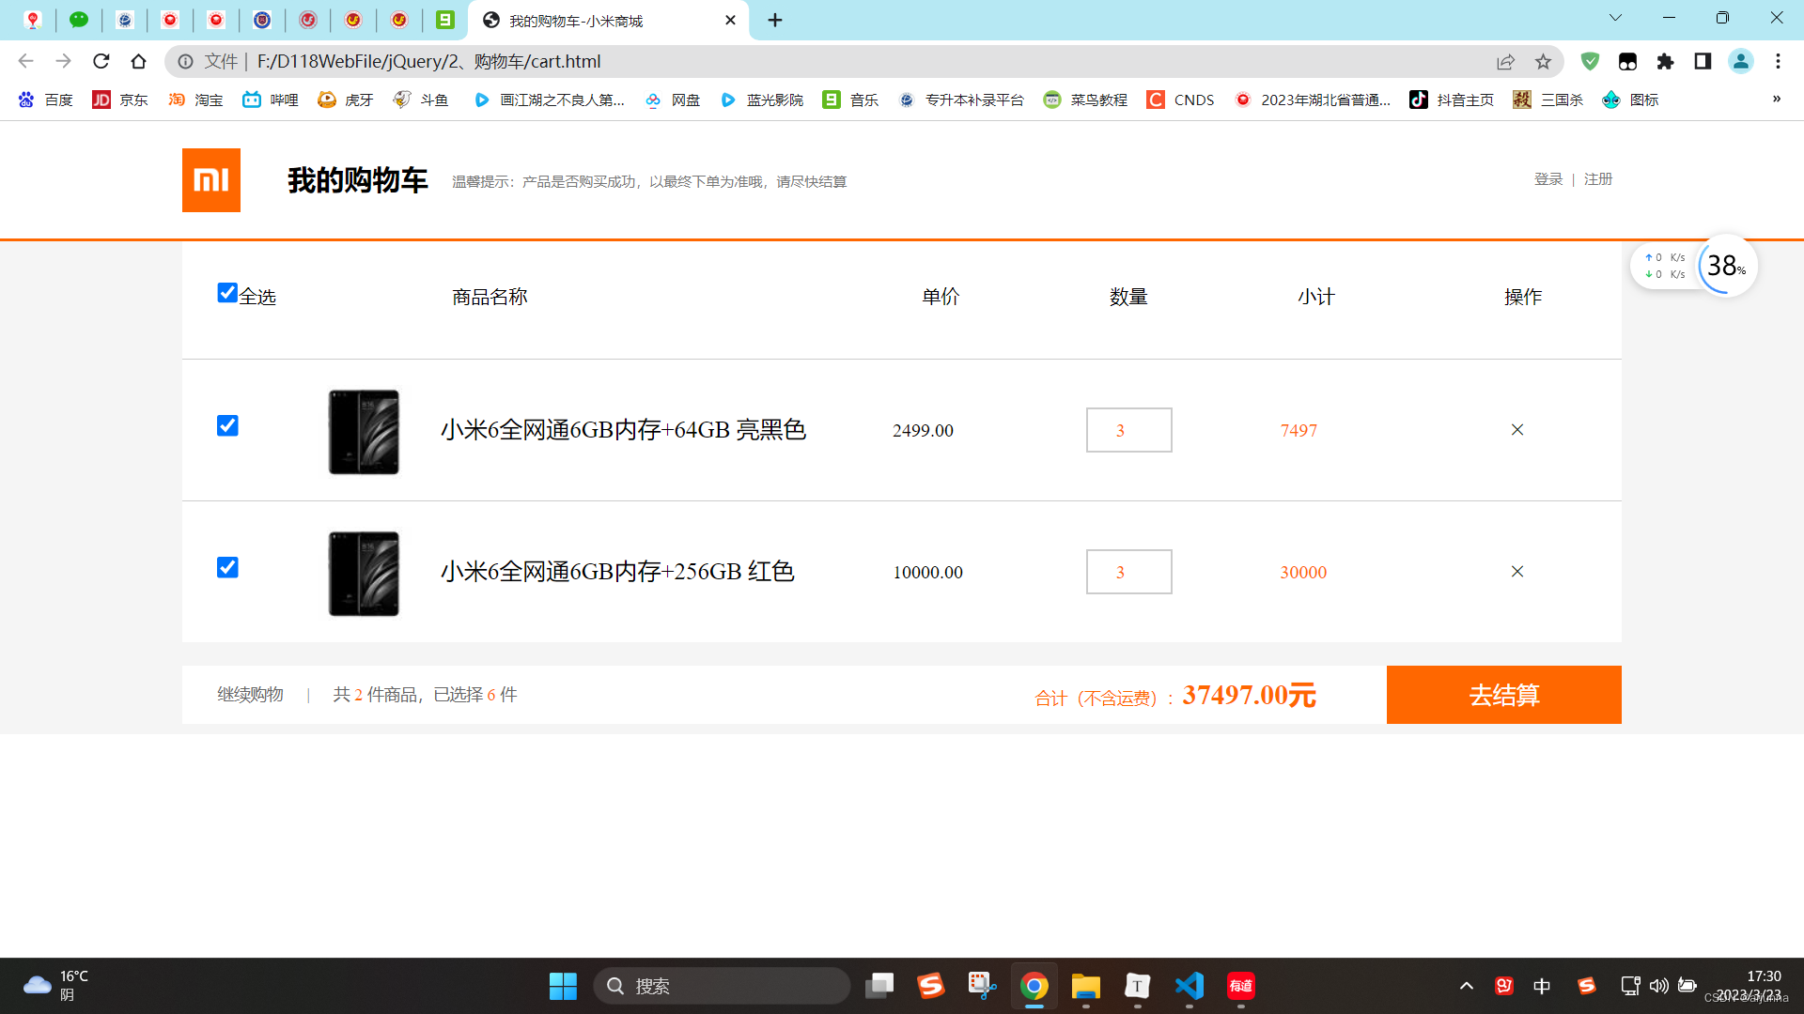Remove the 64GB 亮黑色 item with X
1804x1014 pixels.
pyautogui.click(x=1516, y=430)
